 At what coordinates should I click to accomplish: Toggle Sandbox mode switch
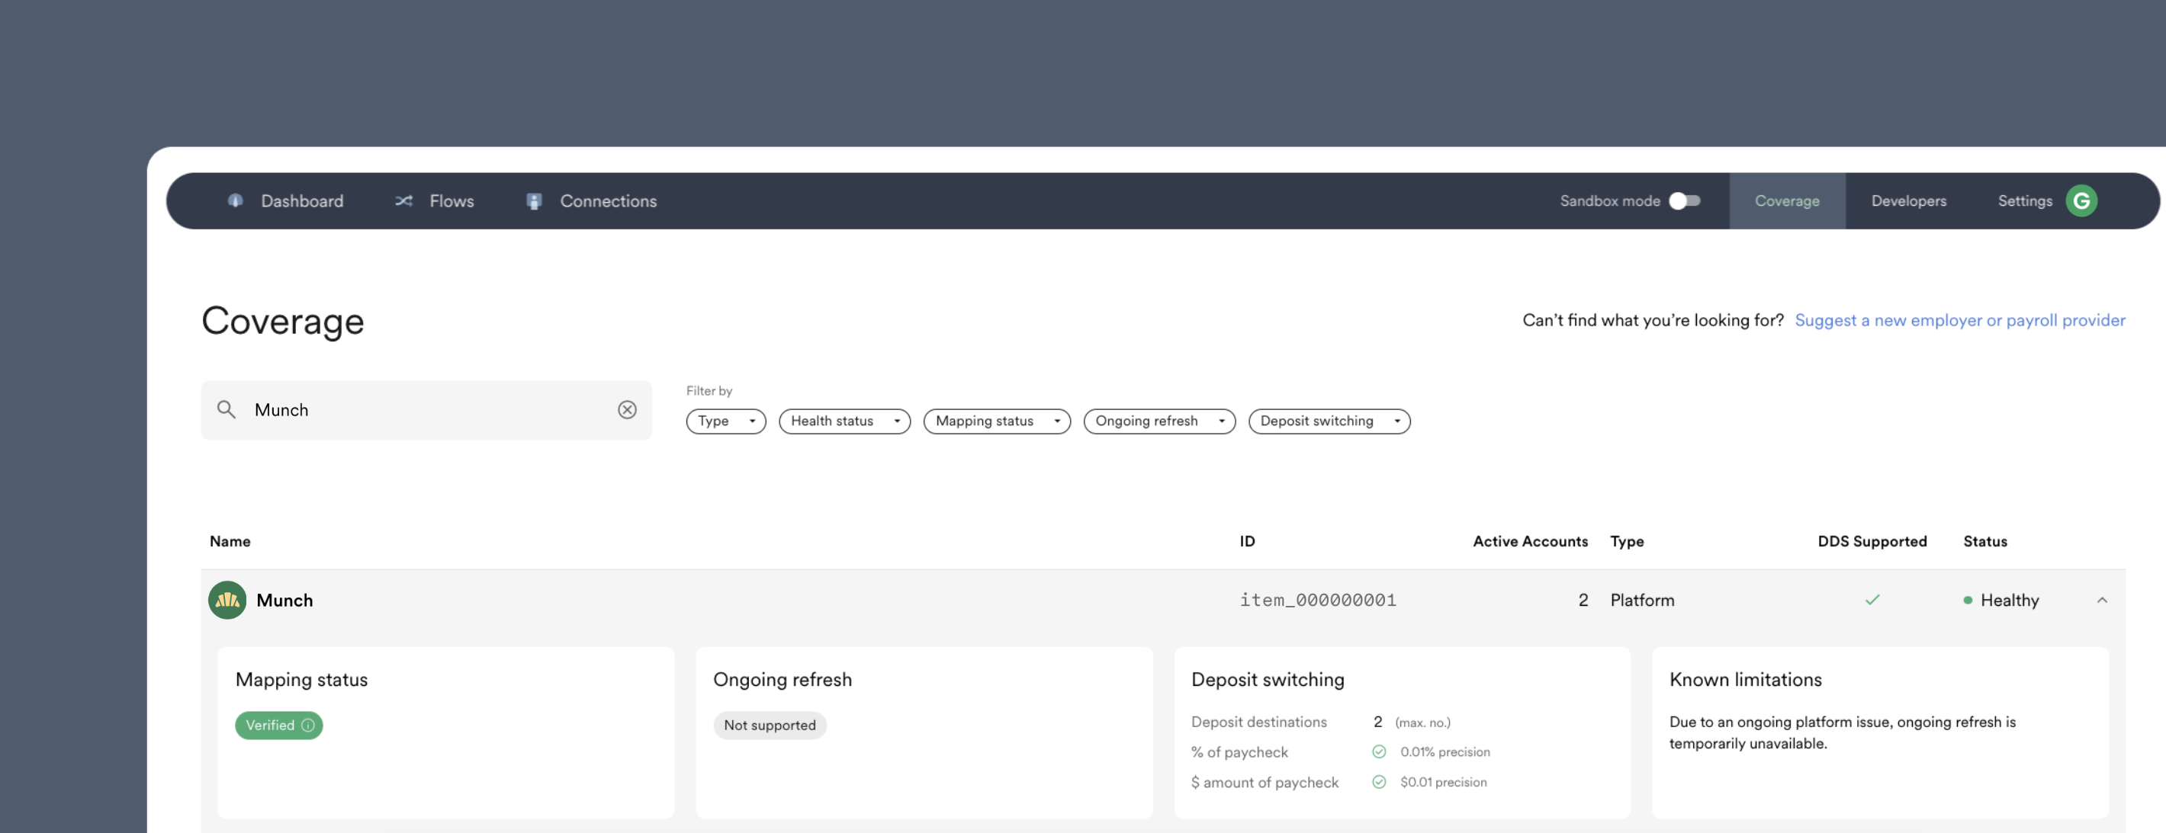1688,200
